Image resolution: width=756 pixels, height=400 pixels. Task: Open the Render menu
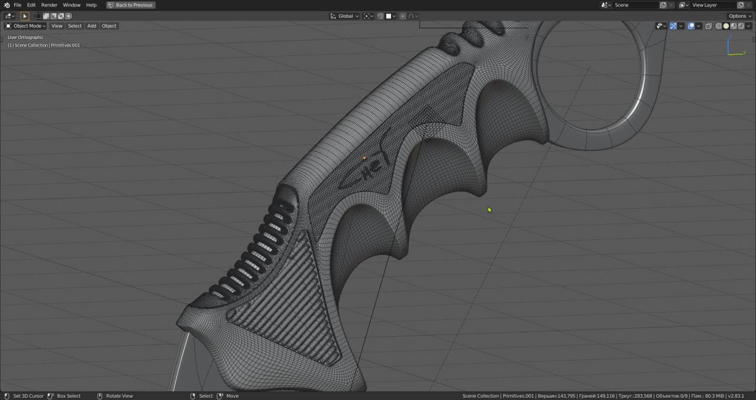point(49,5)
